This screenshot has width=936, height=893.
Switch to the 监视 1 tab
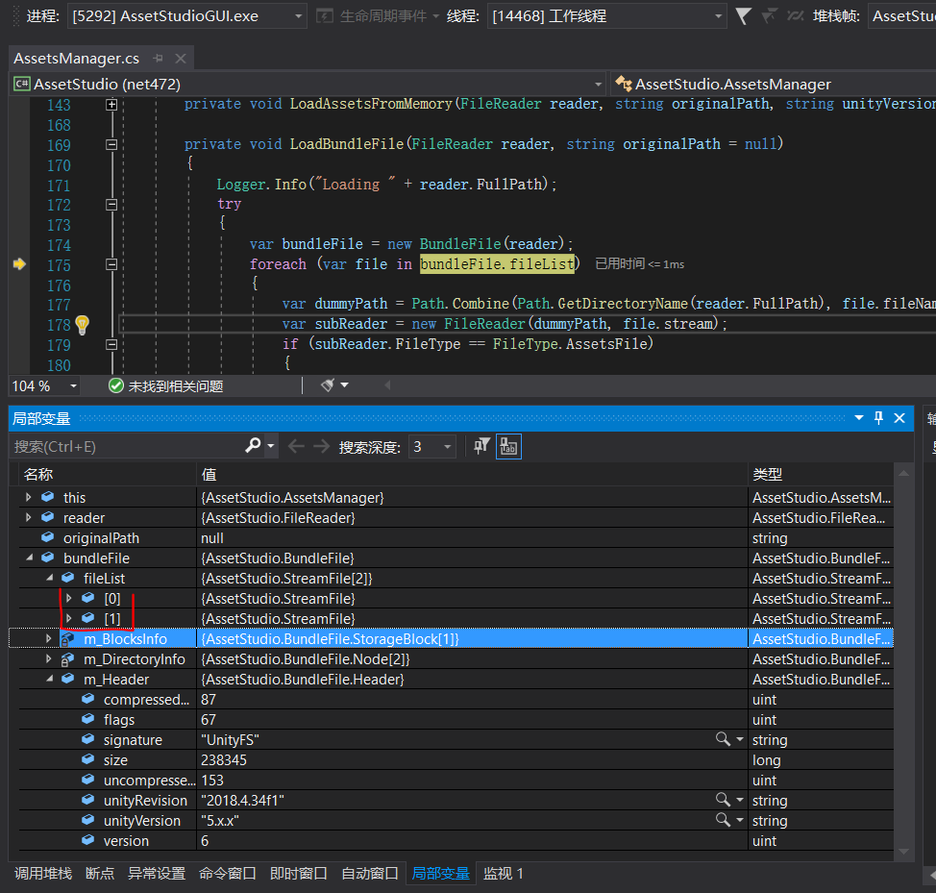point(504,874)
